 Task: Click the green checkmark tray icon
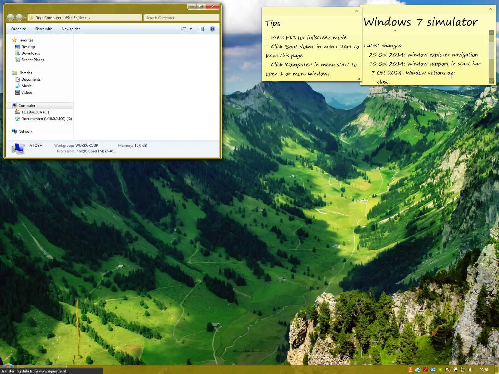[x=440, y=370]
